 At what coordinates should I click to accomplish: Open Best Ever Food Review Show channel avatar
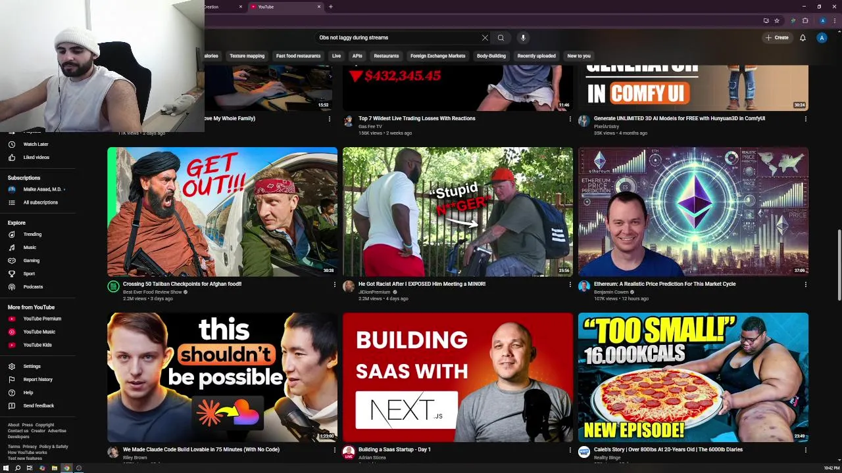(x=113, y=286)
